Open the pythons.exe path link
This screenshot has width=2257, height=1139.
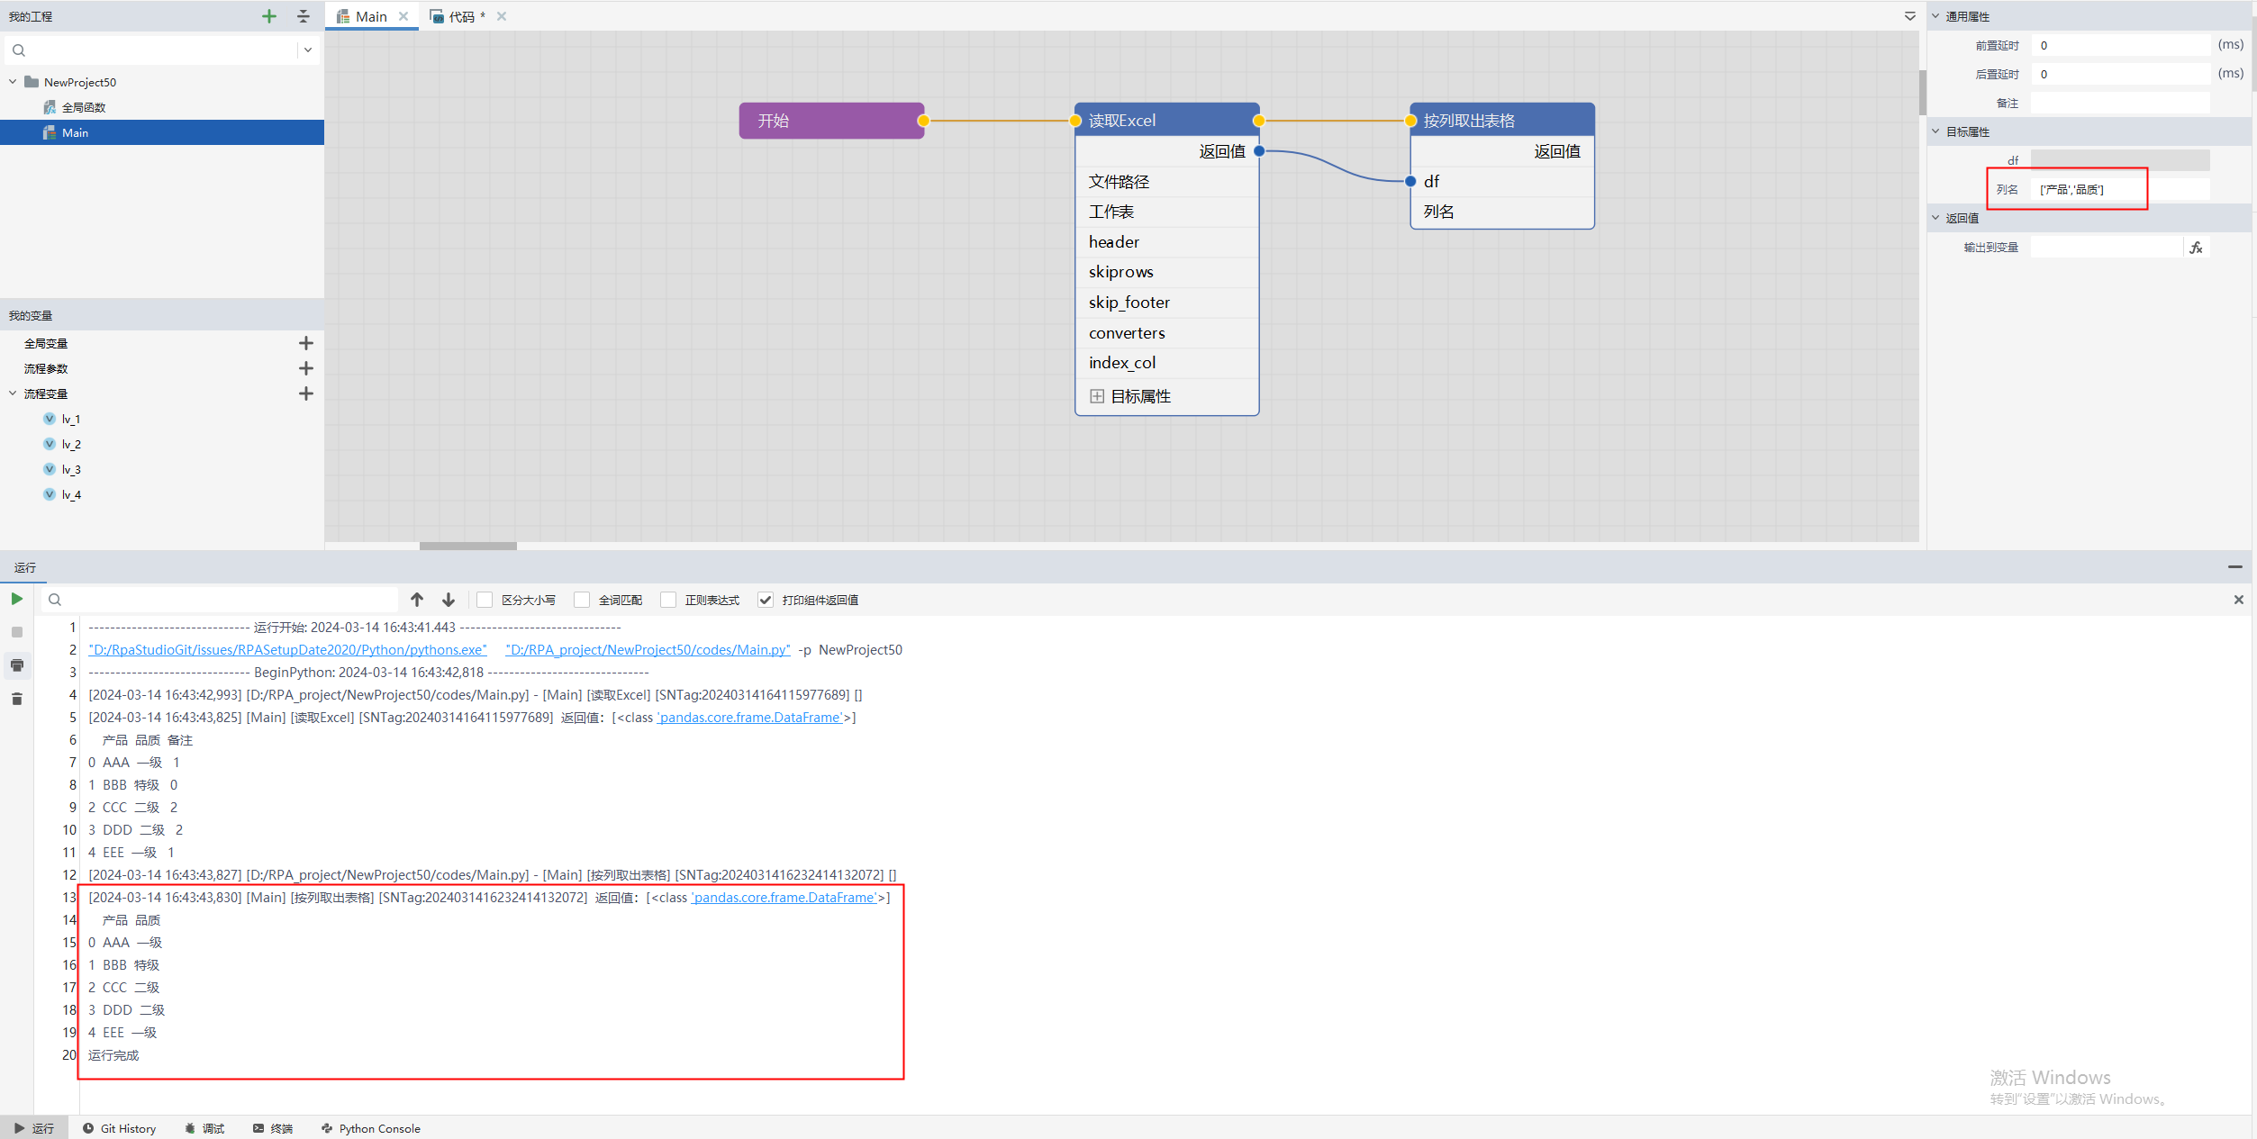(x=287, y=650)
